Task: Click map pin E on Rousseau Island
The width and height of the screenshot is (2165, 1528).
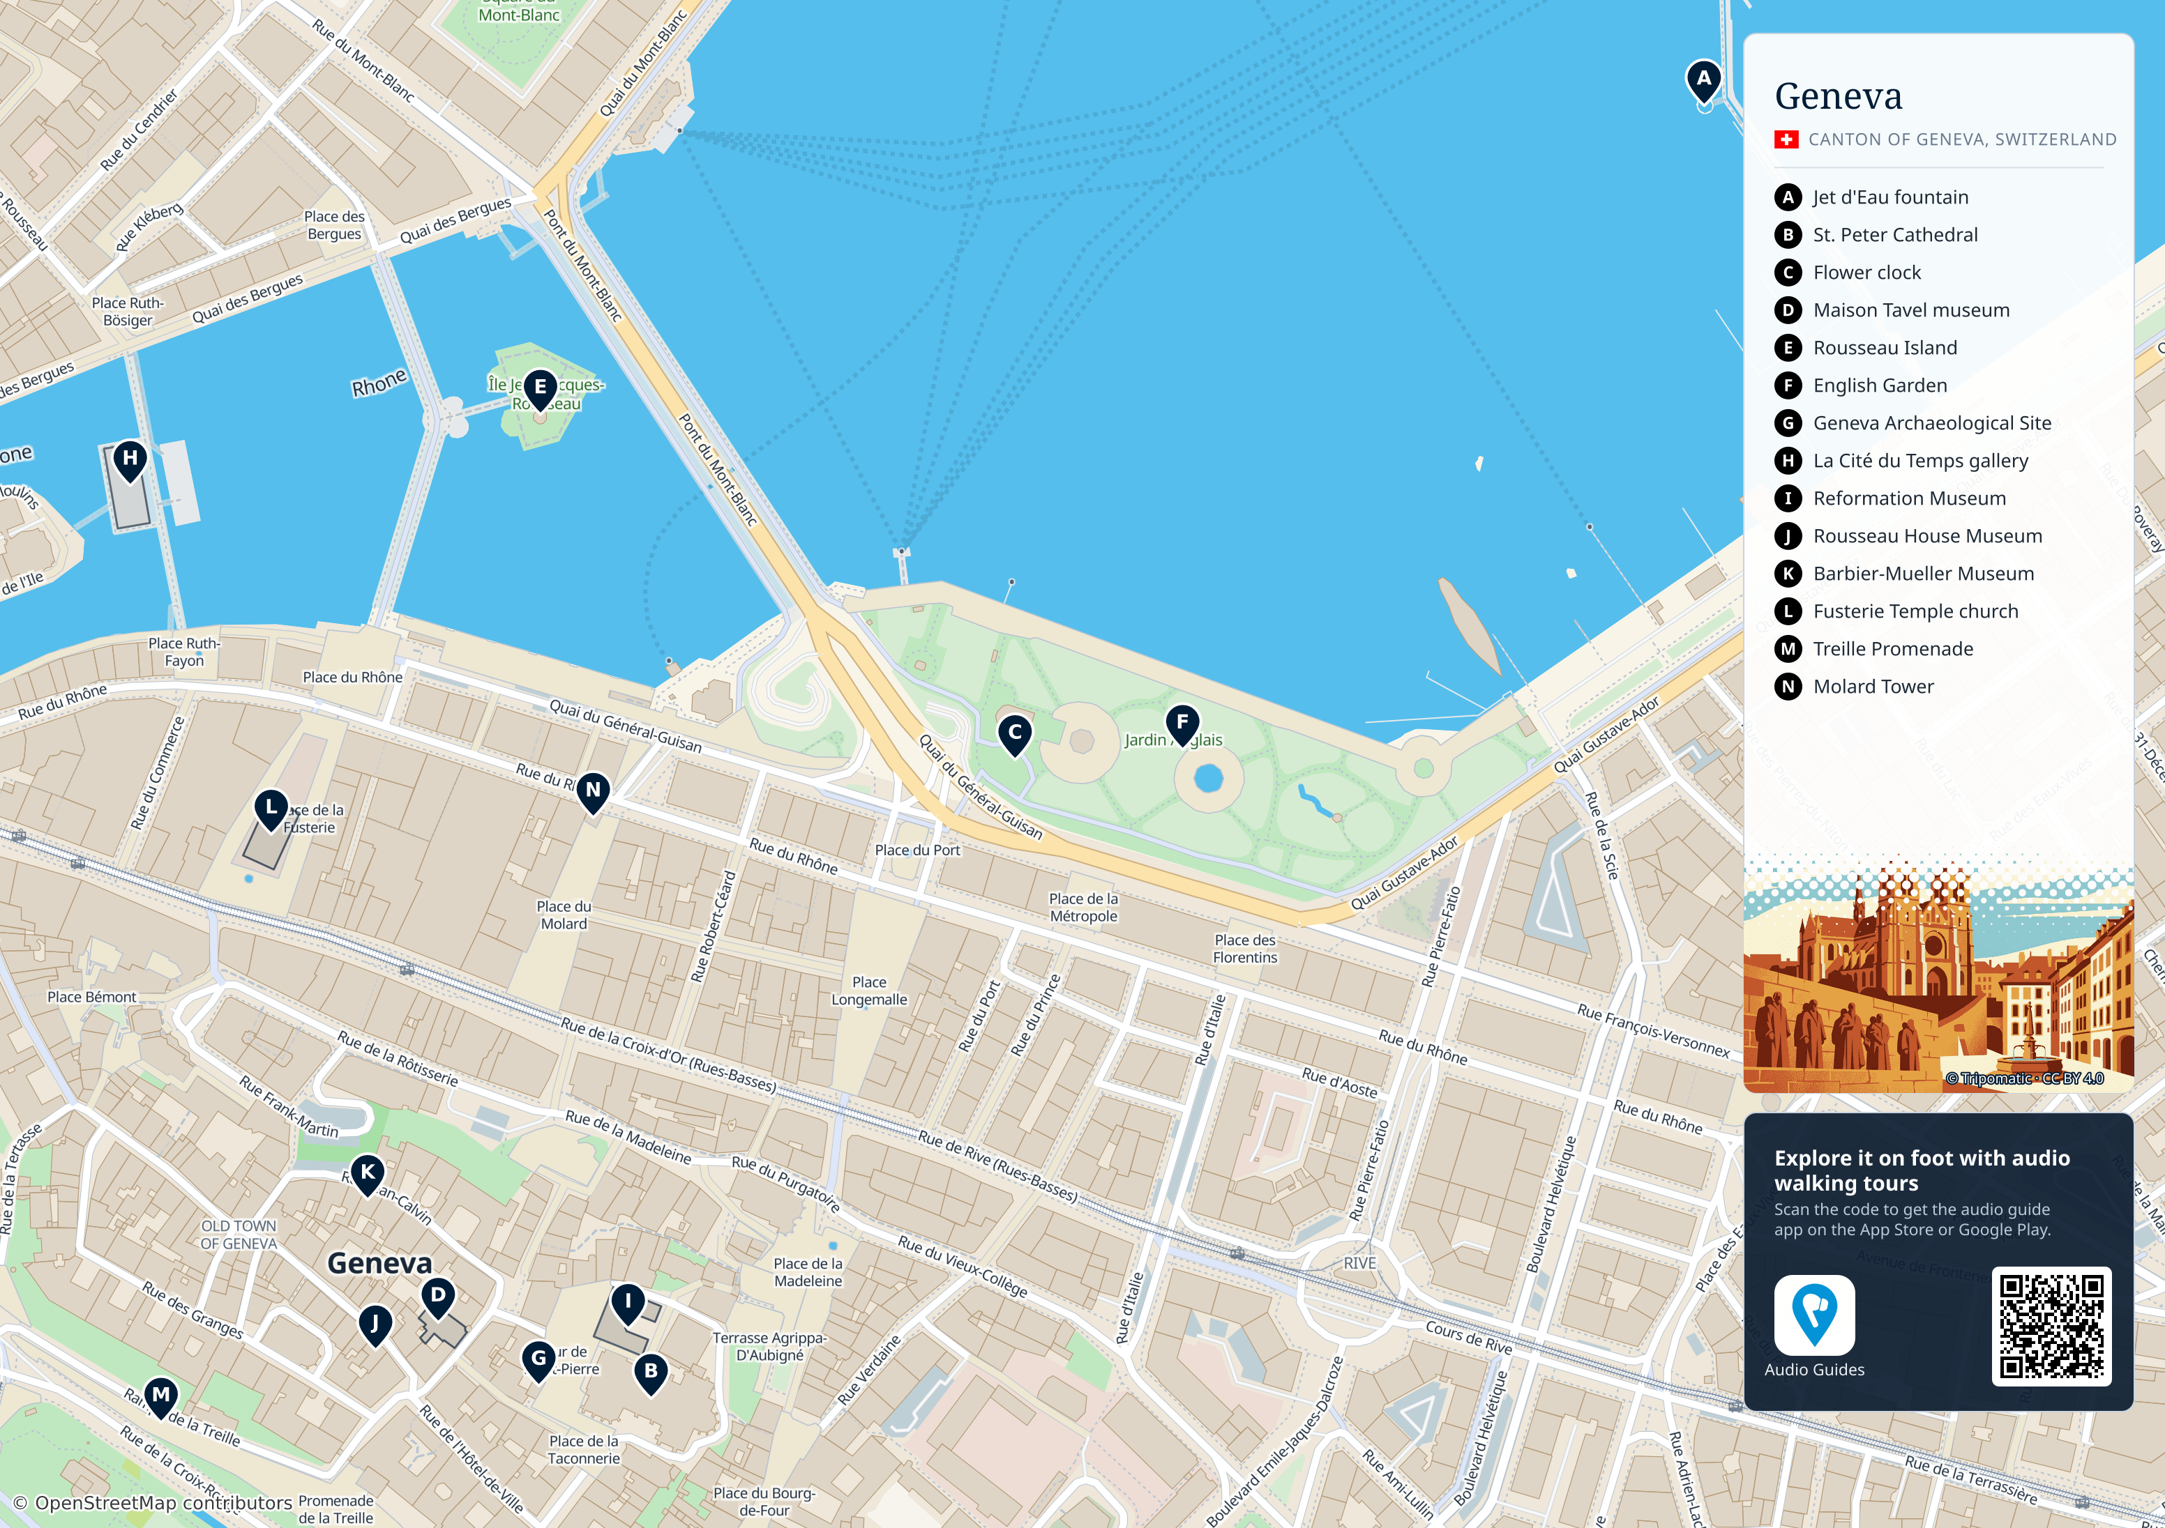Action: tap(541, 390)
